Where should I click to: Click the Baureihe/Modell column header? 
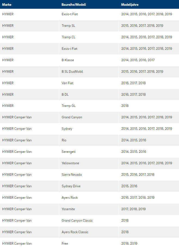point(74,5)
